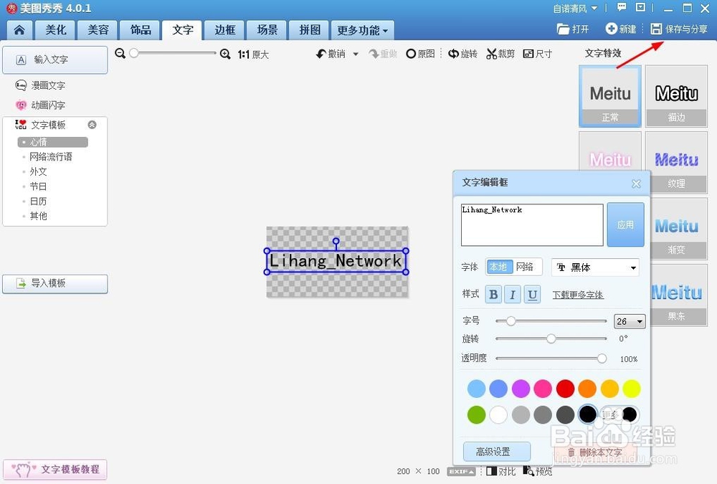Select 节日 template category
The width and height of the screenshot is (717, 484).
pos(38,186)
